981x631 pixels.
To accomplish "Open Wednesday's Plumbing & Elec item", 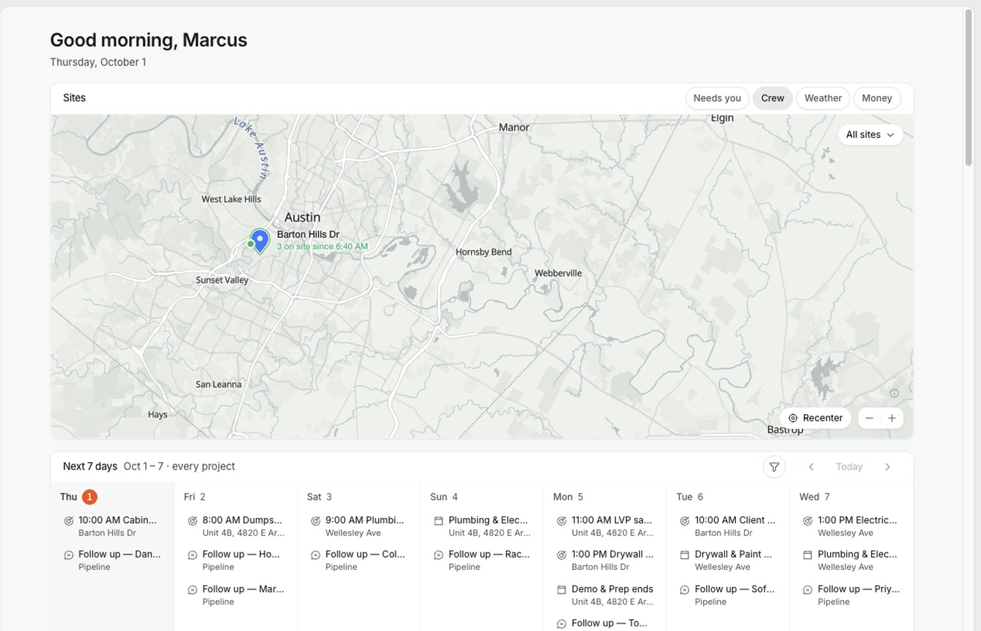I will click(x=851, y=560).
